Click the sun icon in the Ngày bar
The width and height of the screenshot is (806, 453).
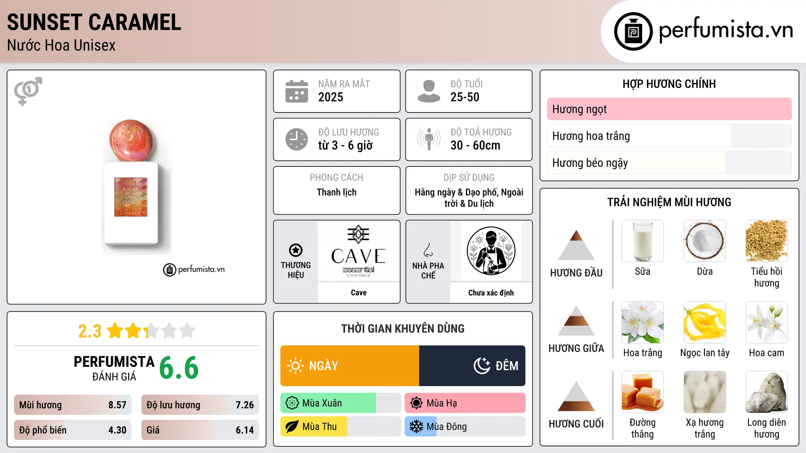(x=295, y=366)
